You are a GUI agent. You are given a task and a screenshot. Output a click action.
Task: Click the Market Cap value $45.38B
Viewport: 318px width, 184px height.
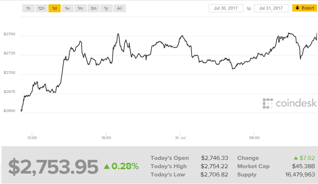point(302,166)
